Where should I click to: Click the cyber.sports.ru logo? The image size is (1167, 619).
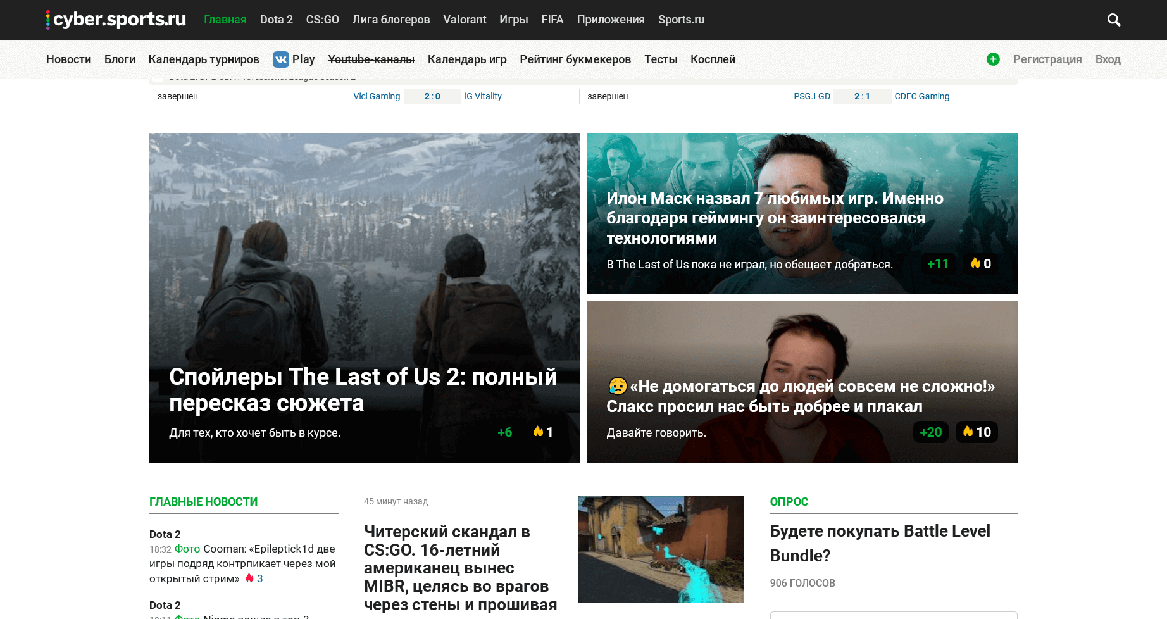click(116, 20)
